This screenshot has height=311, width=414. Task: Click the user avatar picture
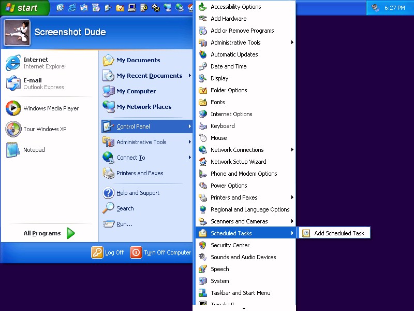click(x=17, y=33)
